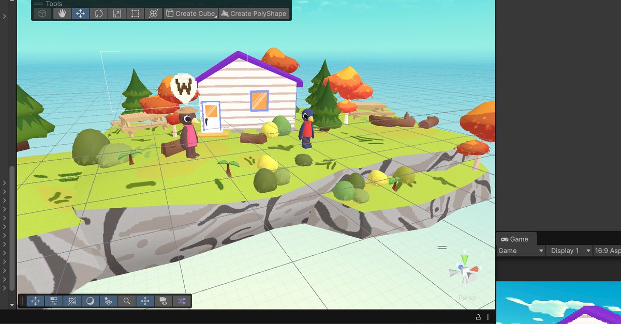Select the Hand view tool
Screen dimensions: 621x324
(x=62, y=13)
